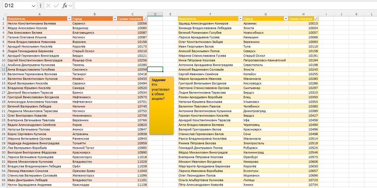
Task: Select the yellow Задание note shape
Action: pos(161,105)
